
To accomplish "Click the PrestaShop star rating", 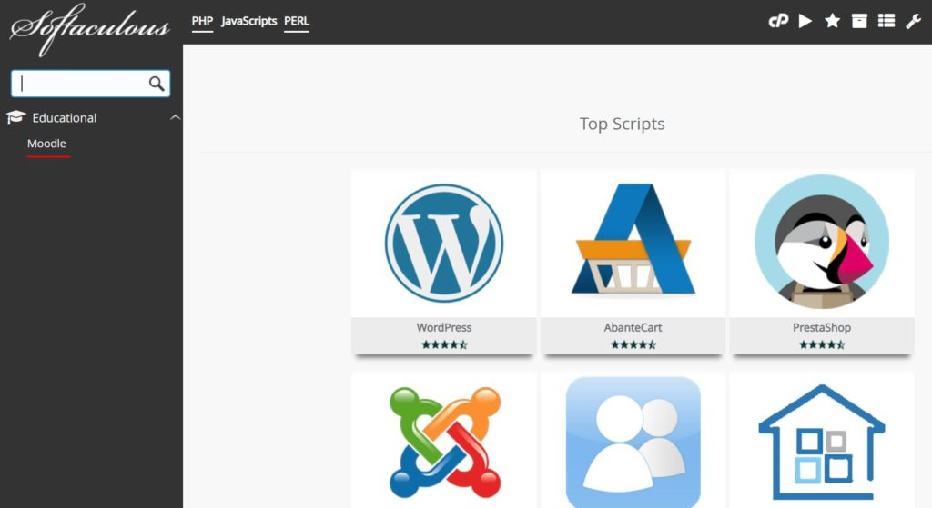I will pos(822,344).
